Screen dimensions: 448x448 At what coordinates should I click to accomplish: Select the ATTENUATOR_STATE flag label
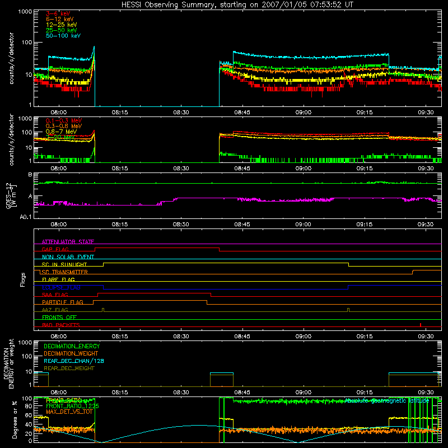[68, 242]
